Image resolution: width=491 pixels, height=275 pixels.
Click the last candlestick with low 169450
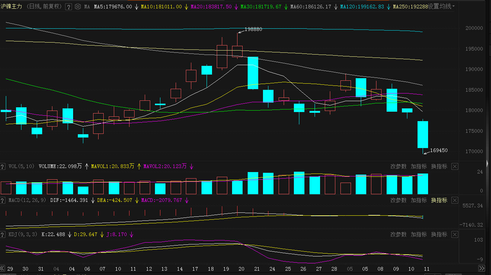(x=423, y=135)
